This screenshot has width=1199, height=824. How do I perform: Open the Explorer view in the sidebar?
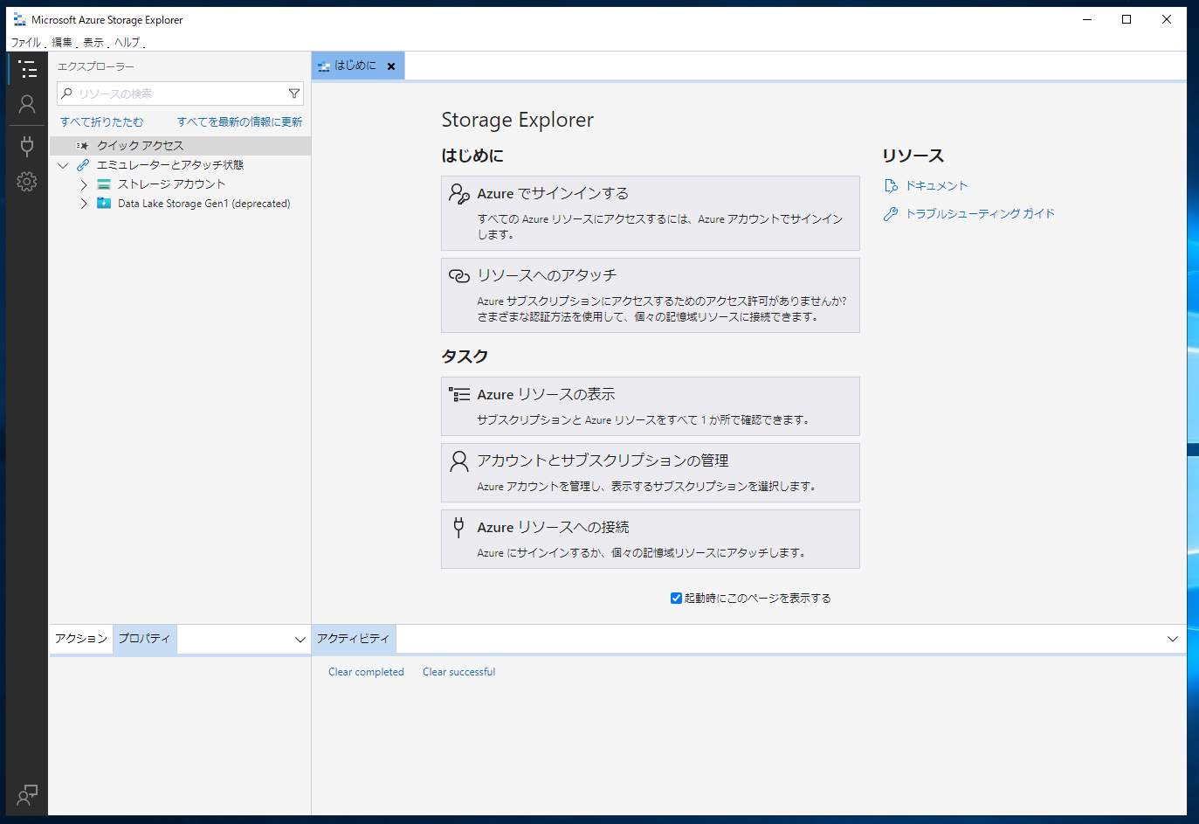(27, 69)
